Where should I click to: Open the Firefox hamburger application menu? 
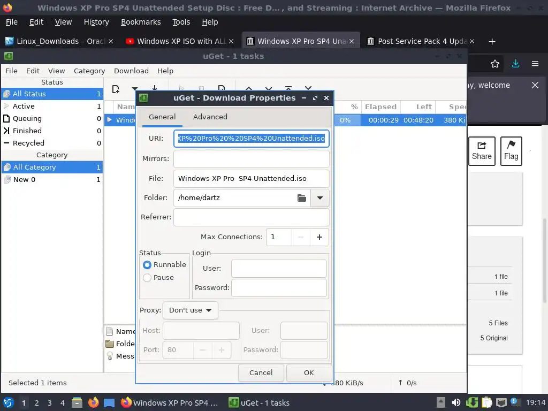click(x=535, y=64)
